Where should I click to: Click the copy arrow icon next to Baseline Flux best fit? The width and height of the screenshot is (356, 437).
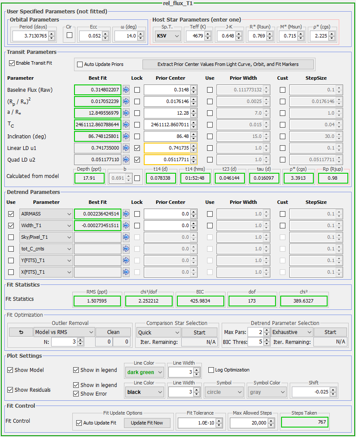pos(126,90)
